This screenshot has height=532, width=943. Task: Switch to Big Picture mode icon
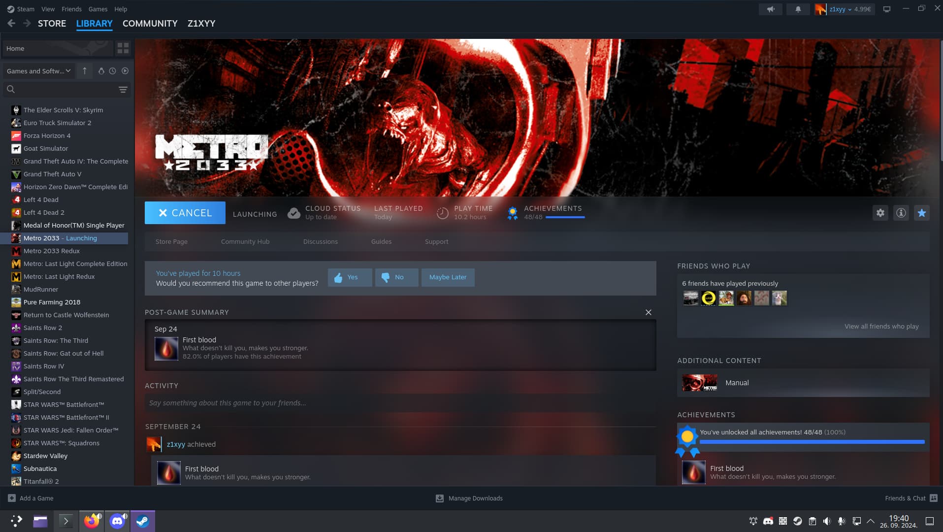(x=887, y=9)
